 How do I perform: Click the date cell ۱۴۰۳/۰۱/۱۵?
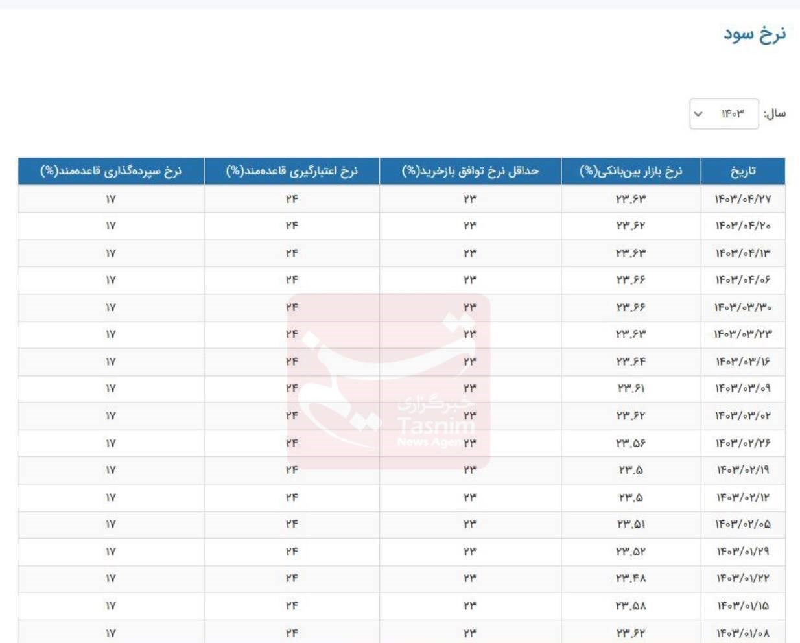pos(743,605)
